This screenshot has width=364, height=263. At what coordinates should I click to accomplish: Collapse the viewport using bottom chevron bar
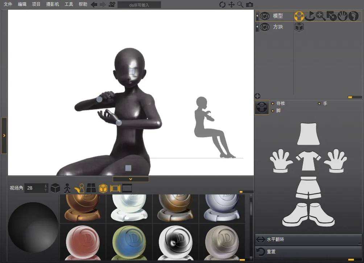point(131,179)
